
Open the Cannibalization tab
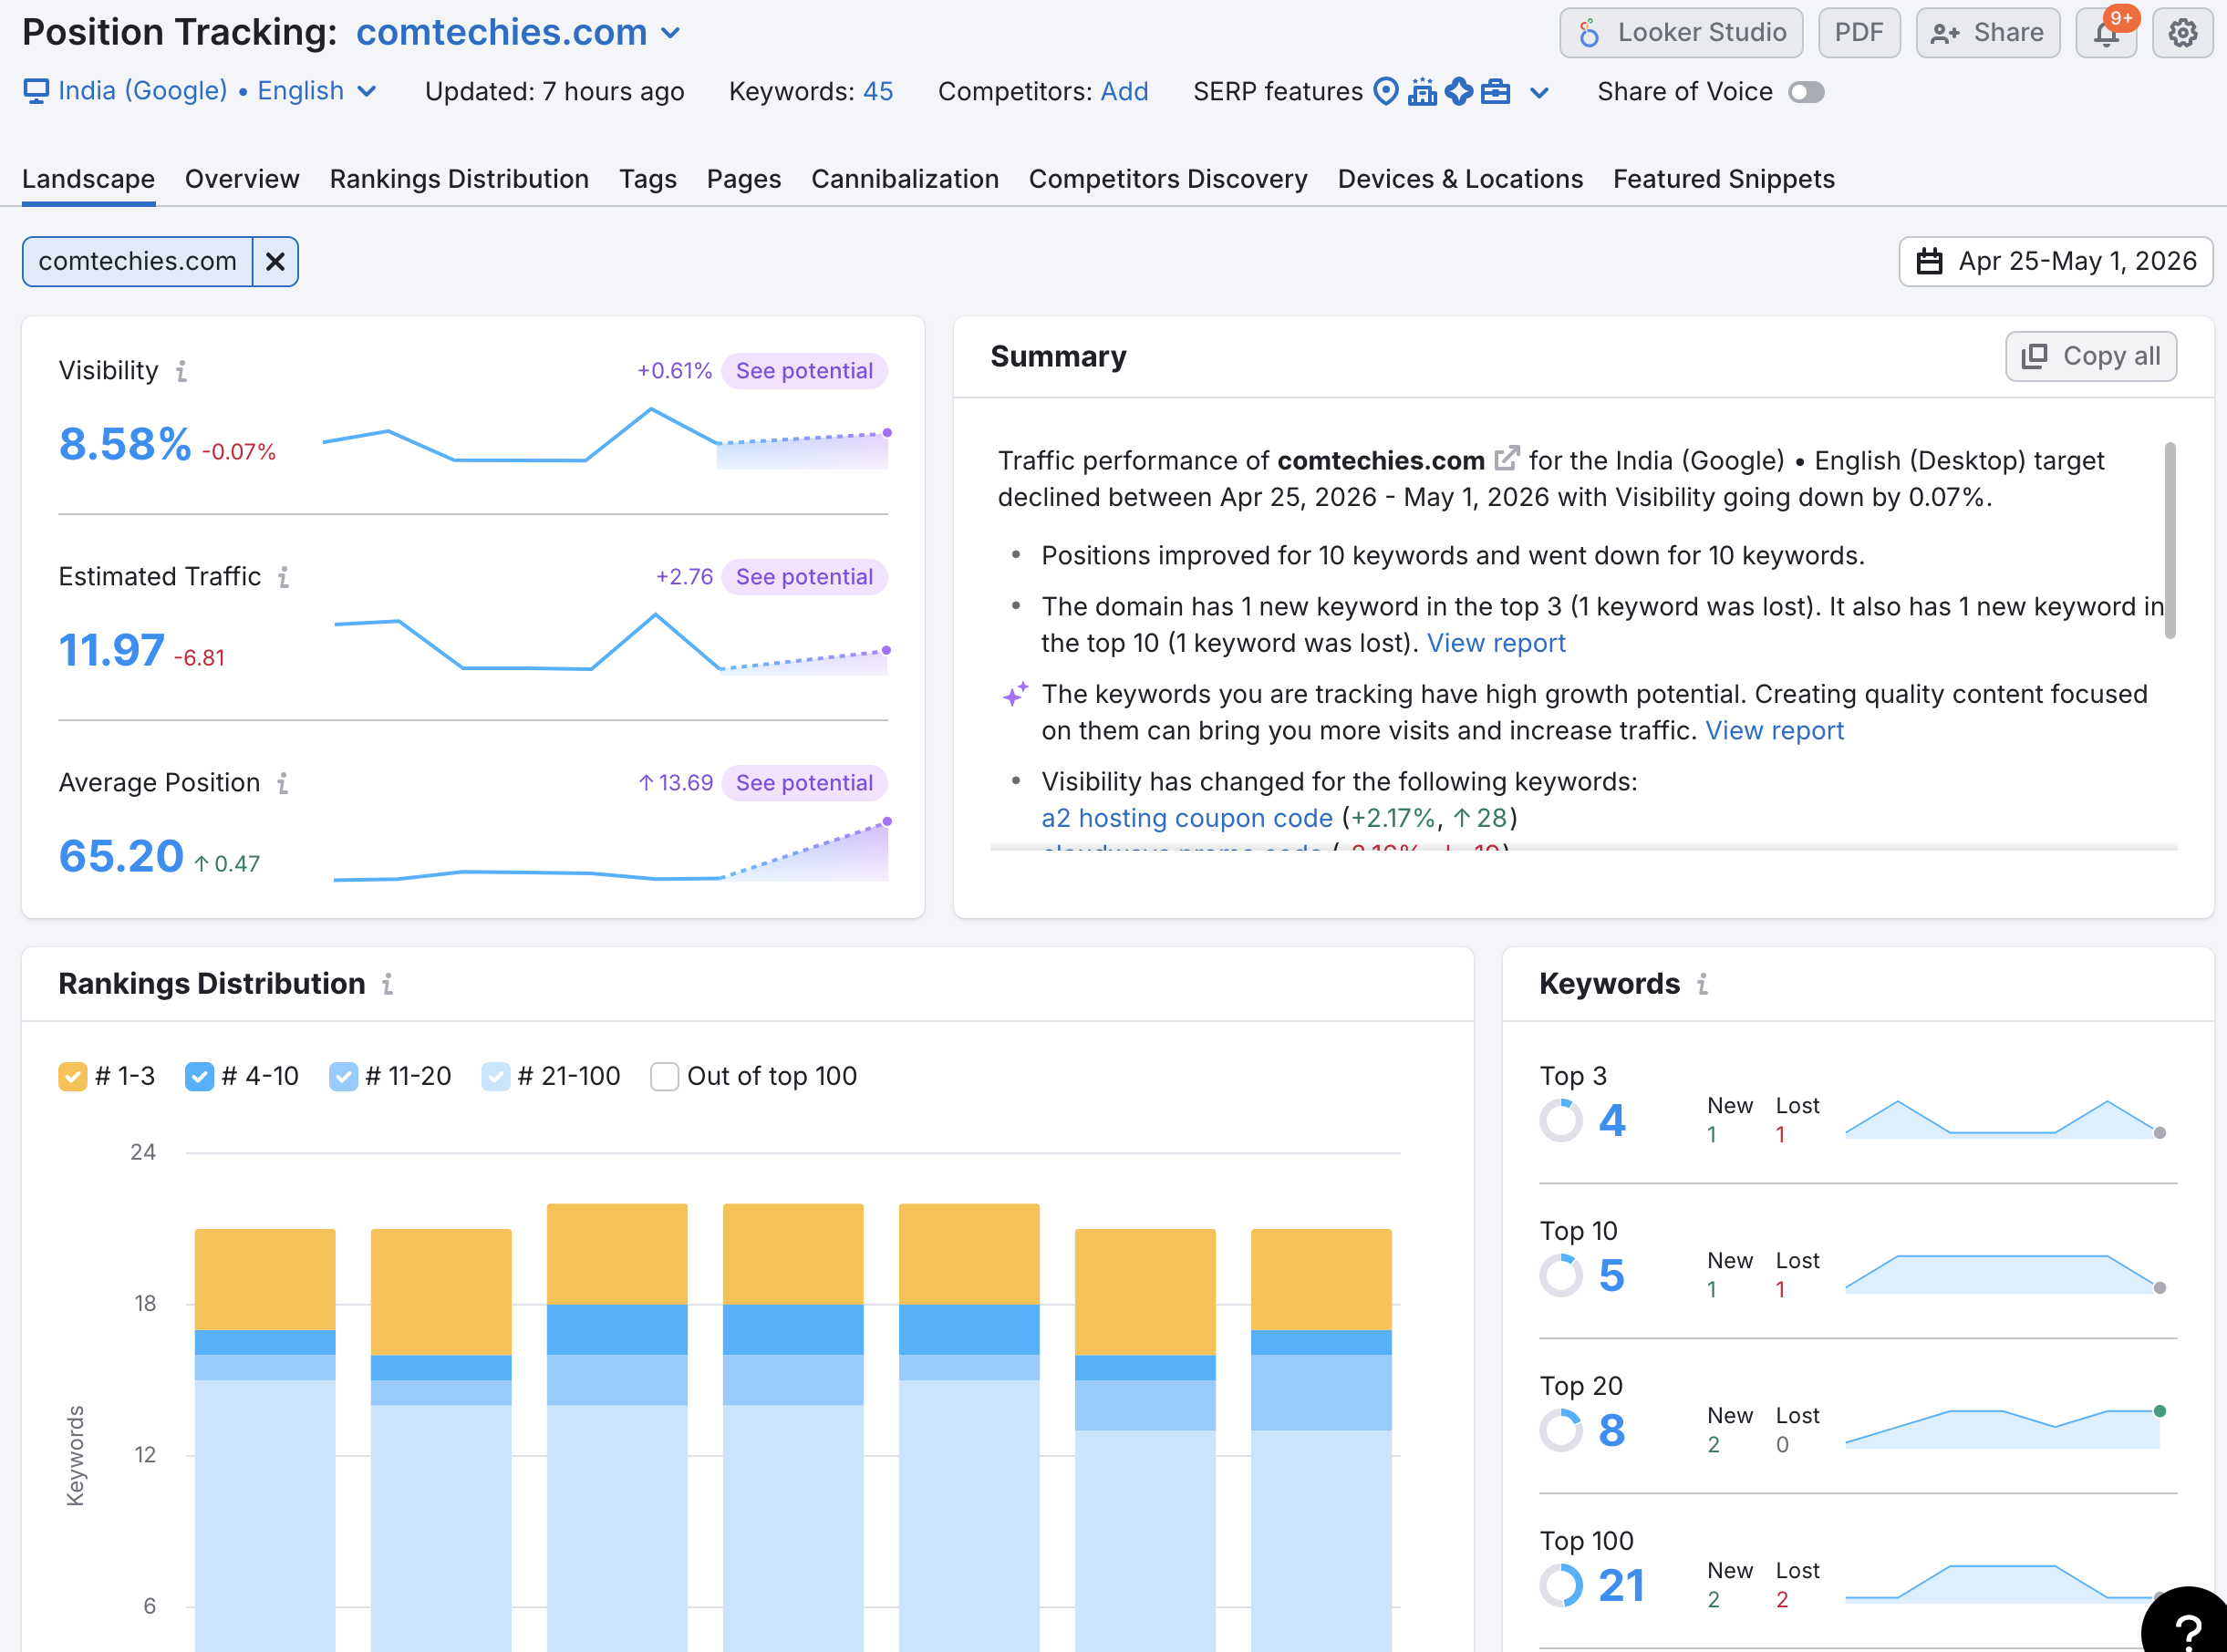pyautogui.click(x=905, y=179)
